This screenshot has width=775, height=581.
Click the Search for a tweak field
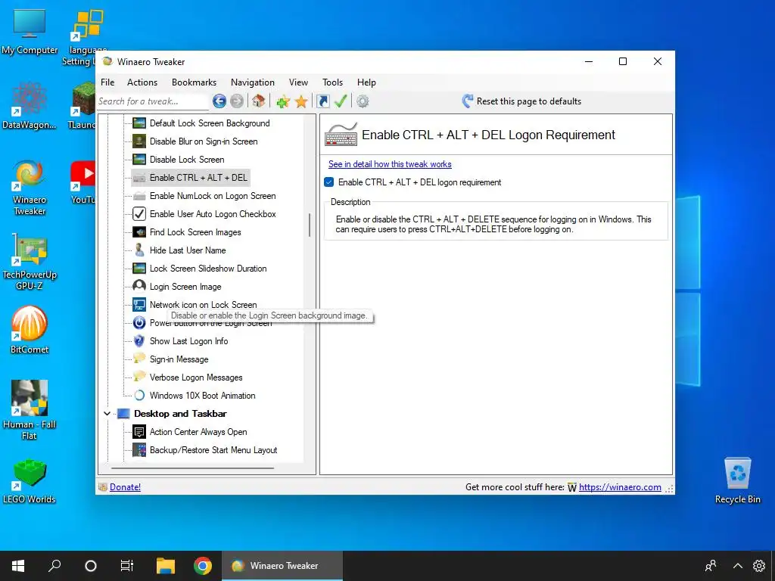[153, 101]
